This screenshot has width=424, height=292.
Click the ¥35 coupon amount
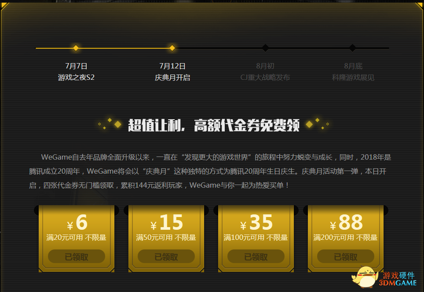tap(256, 222)
